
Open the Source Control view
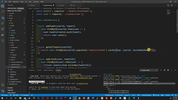pos(3,17)
